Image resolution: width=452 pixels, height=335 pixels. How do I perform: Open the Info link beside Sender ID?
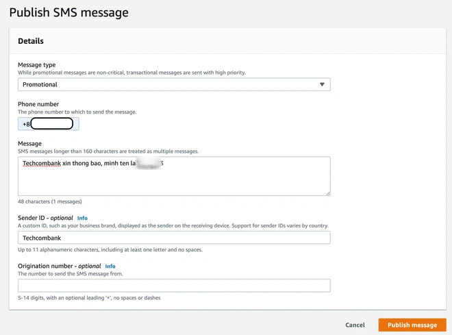(x=82, y=219)
